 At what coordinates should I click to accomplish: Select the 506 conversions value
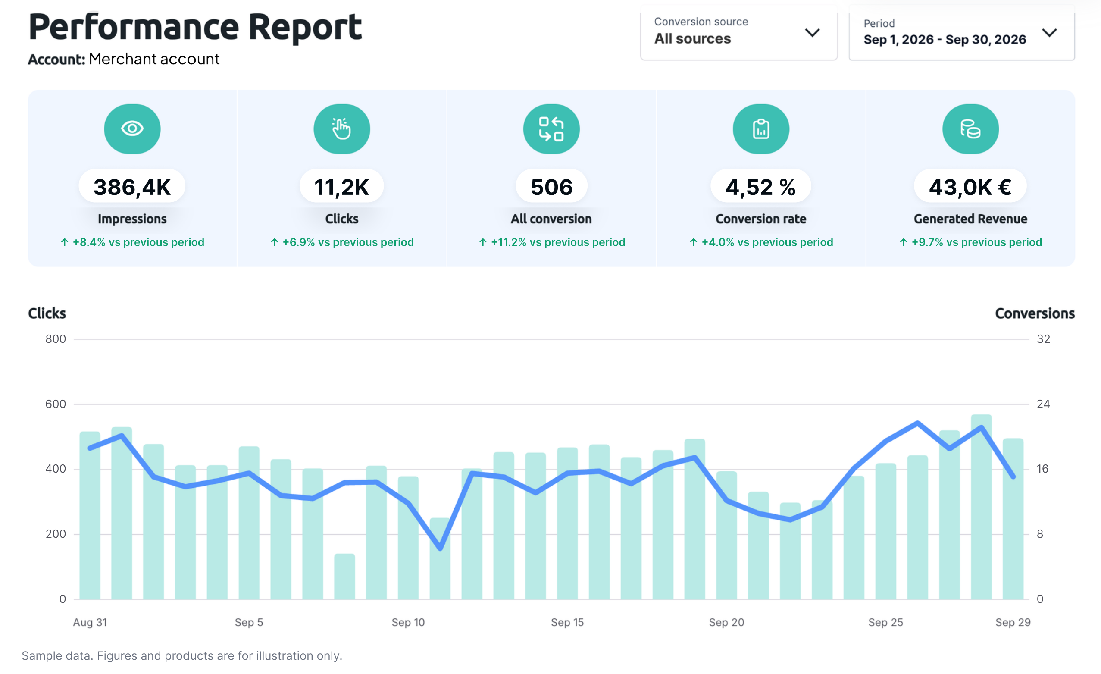551,187
